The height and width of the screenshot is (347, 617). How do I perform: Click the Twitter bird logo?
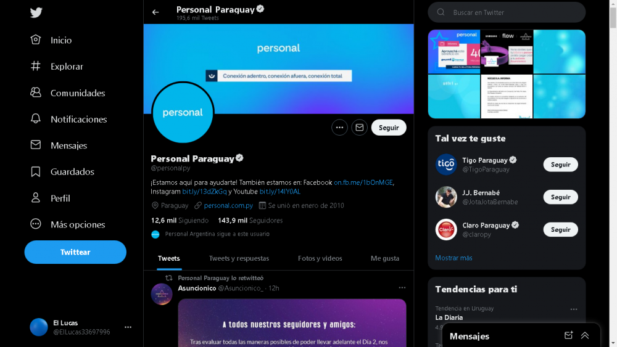[36, 12]
